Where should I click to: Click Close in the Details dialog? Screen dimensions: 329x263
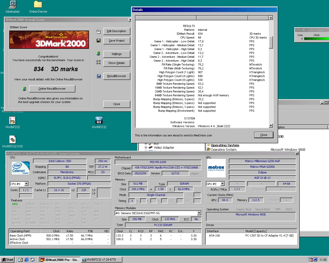pyautogui.click(x=264, y=135)
